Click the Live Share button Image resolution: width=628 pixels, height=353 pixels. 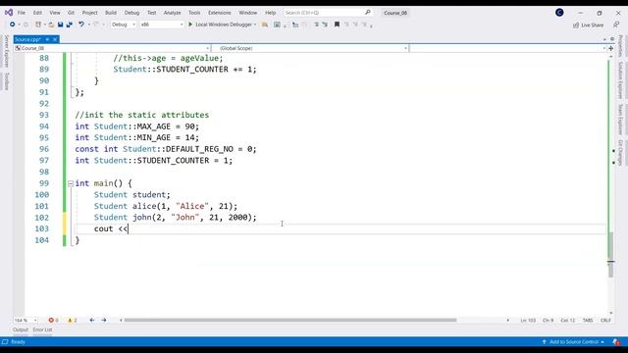[588, 25]
